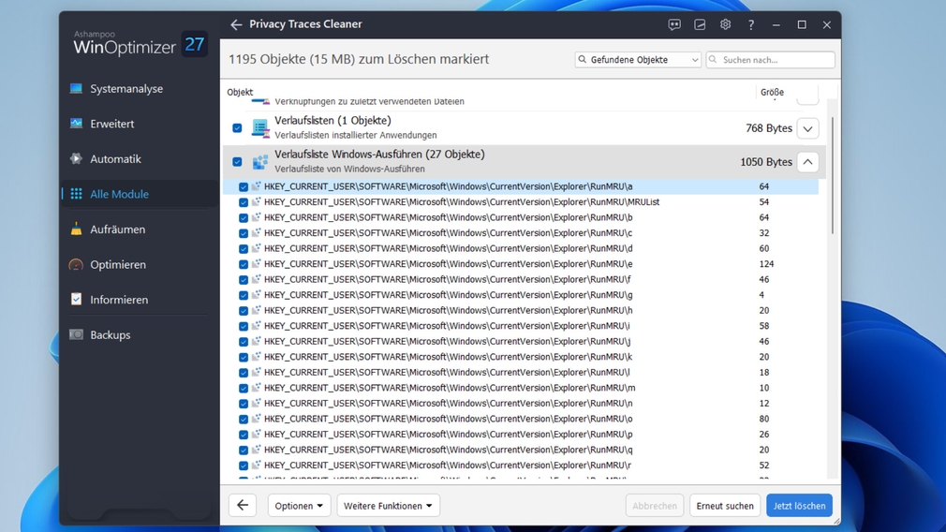Click the 124 size value of RunMRU\e

[x=766, y=264]
